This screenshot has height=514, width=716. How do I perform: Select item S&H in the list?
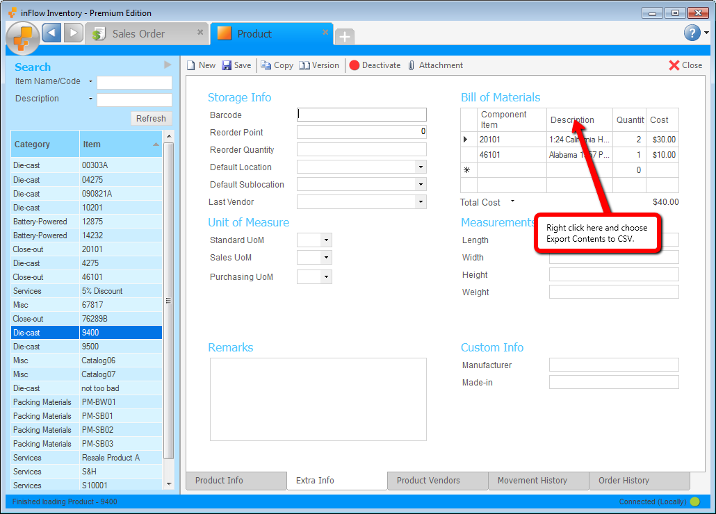click(x=86, y=472)
